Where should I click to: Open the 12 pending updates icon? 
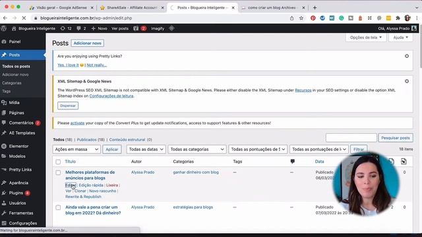(66, 28)
